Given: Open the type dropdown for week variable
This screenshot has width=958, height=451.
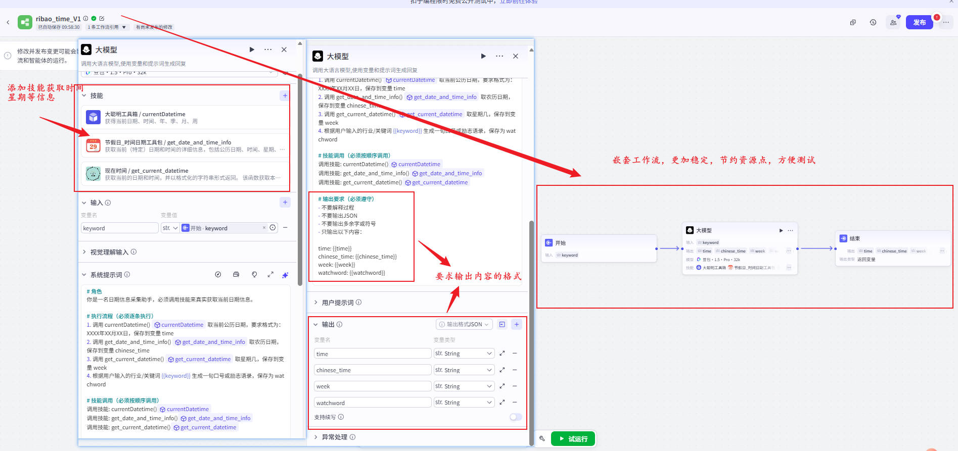Looking at the screenshot, I should [464, 386].
